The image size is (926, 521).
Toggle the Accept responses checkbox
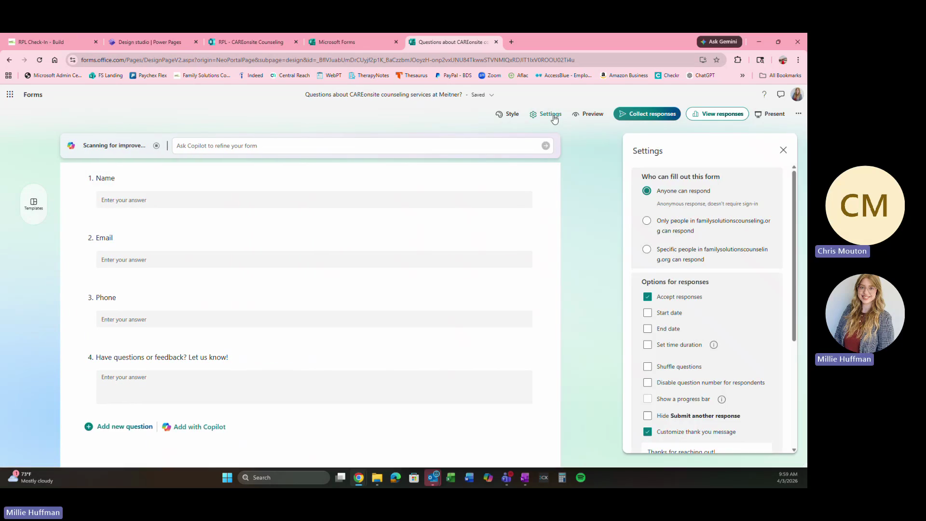[x=647, y=297]
